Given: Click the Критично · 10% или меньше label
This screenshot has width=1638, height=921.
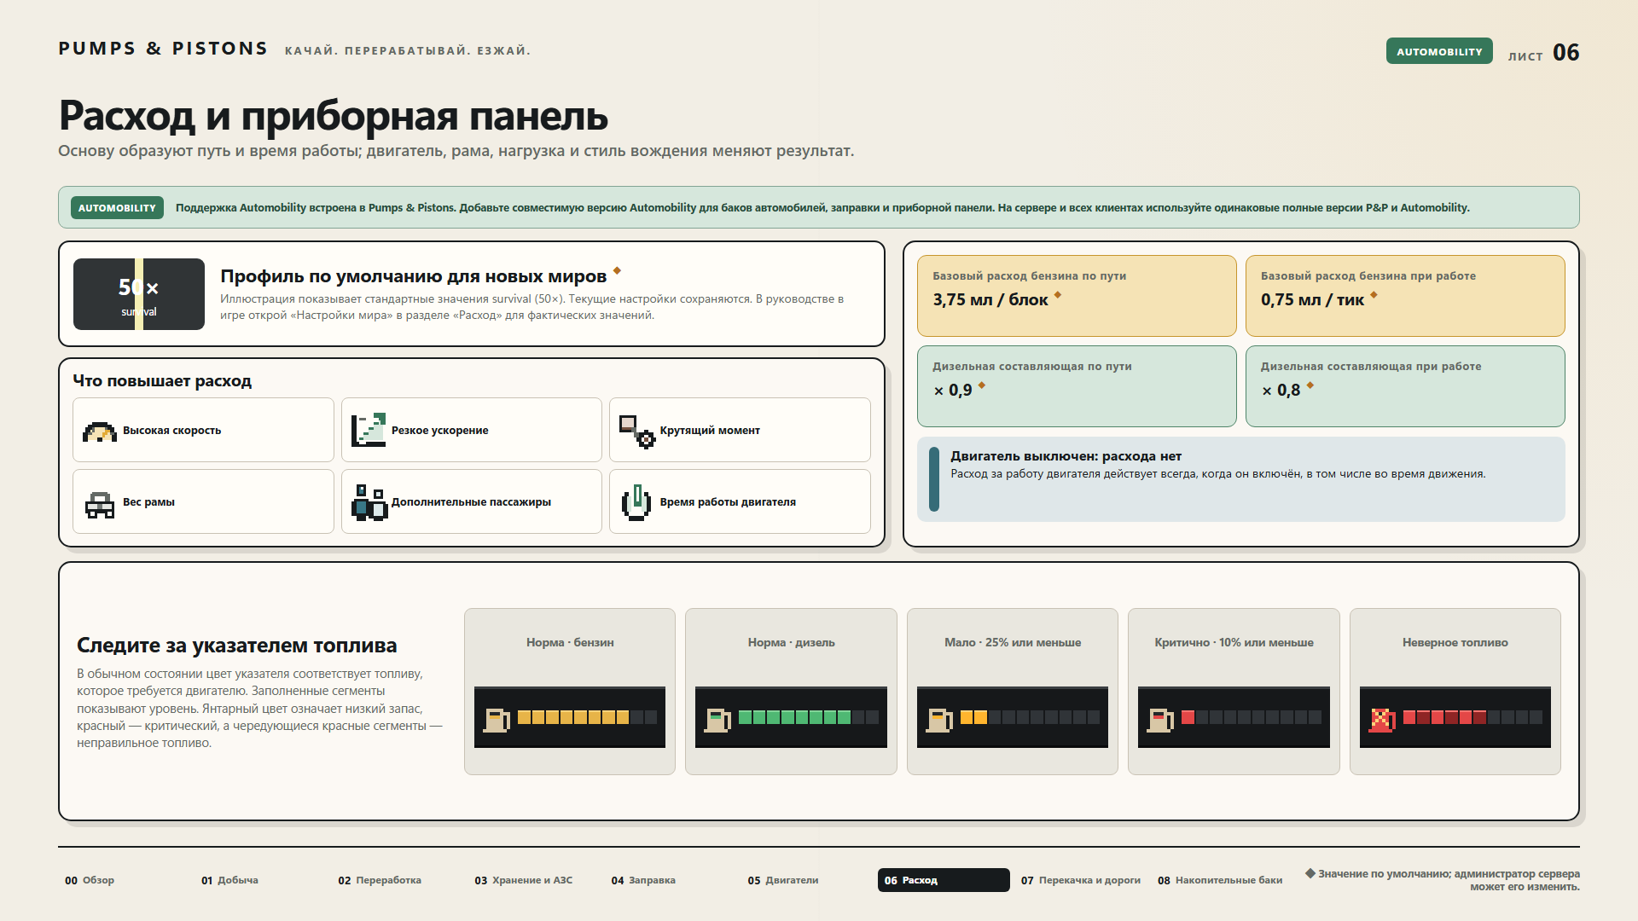Looking at the screenshot, I should pyautogui.click(x=1234, y=642).
